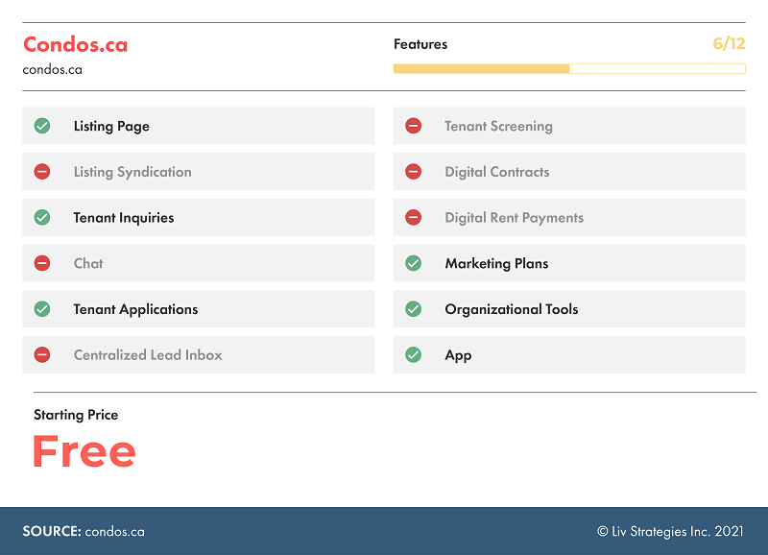768x555 pixels.
Task: Select the Tenant Inquiries text
Action: pyautogui.click(x=124, y=218)
